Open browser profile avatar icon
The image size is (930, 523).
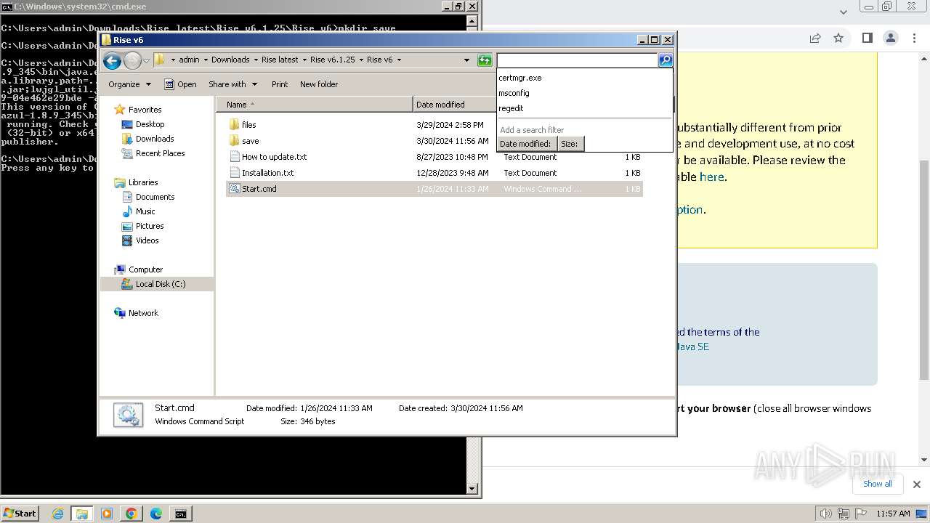(x=891, y=38)
